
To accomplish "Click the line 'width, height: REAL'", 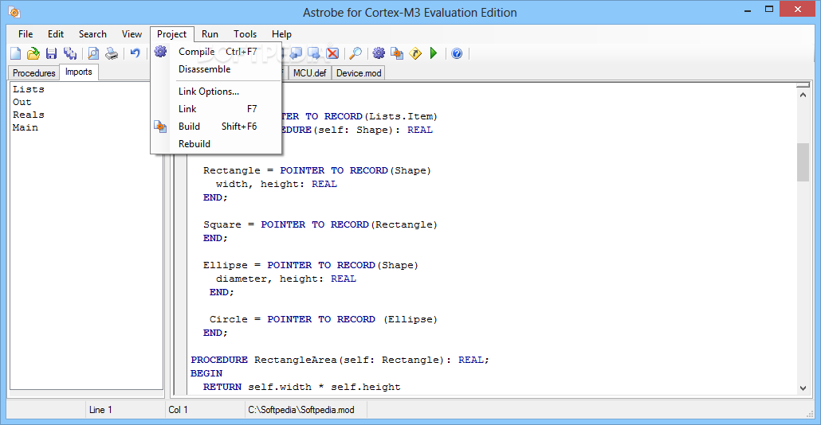I will (x=277, y=184).
